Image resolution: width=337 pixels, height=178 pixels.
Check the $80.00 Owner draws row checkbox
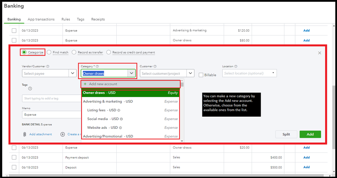click(14, 40)
